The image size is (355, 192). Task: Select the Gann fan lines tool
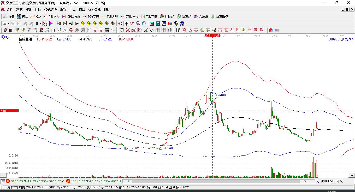tap(127, 30)
